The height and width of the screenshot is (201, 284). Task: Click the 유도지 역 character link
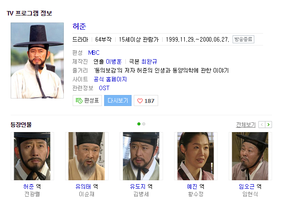[x=138, y=186]
